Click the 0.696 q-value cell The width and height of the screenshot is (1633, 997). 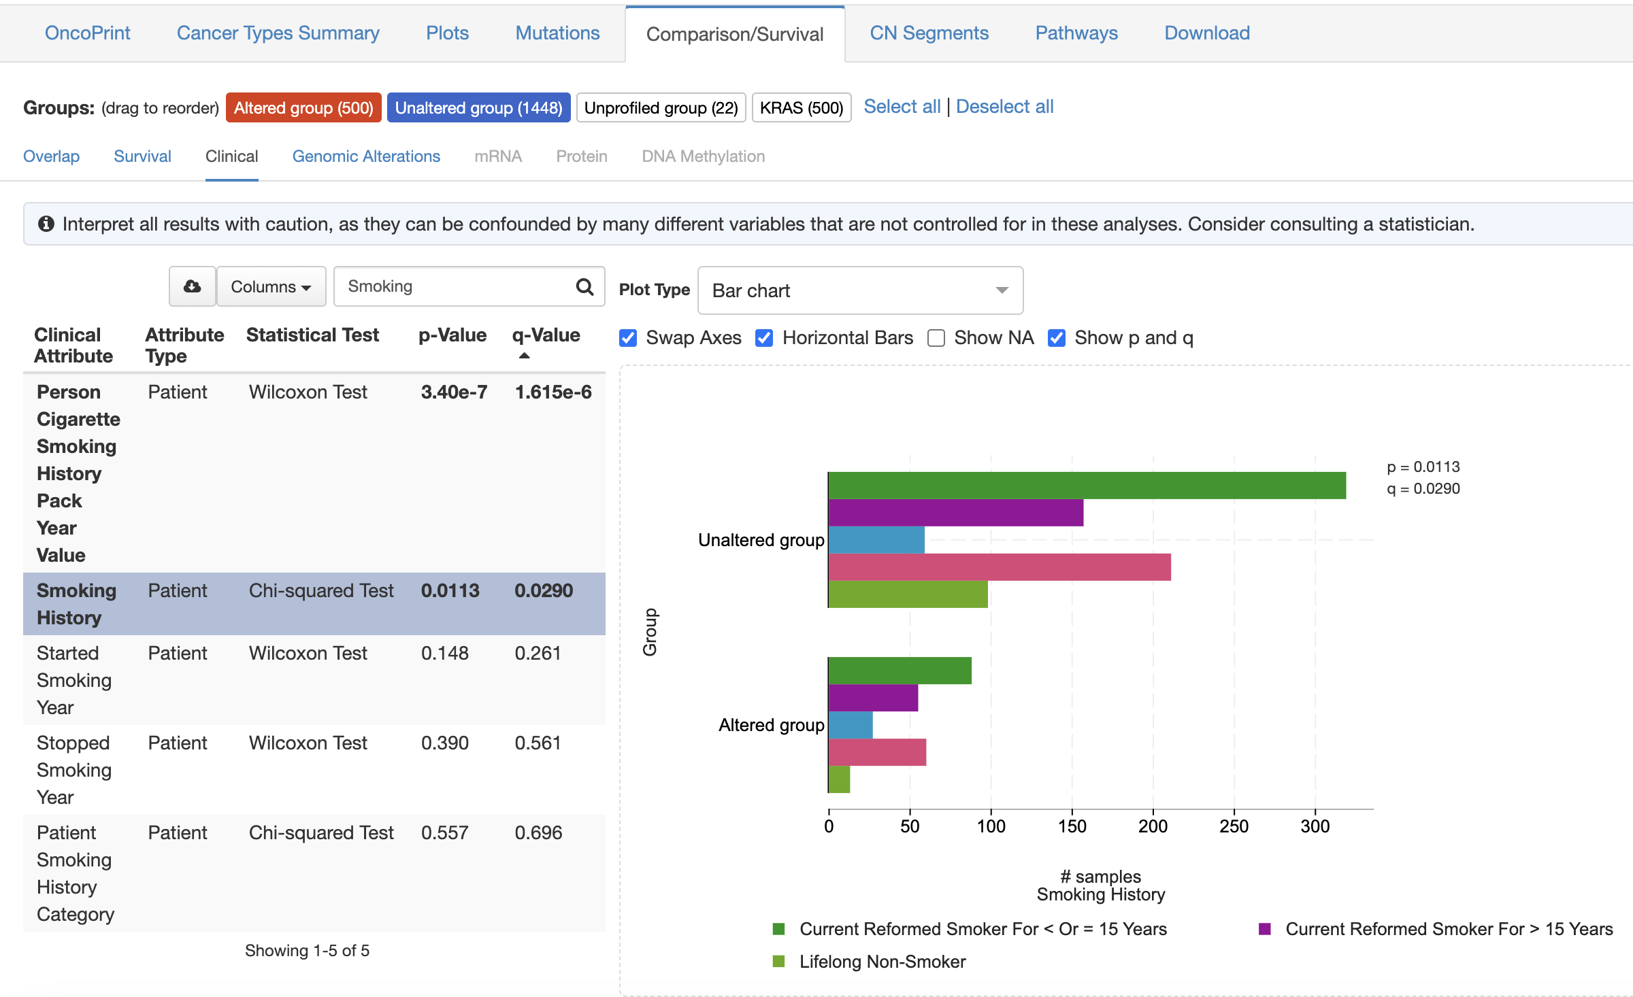coord(538,833)
